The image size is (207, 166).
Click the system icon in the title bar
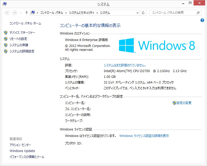[5, 4]
